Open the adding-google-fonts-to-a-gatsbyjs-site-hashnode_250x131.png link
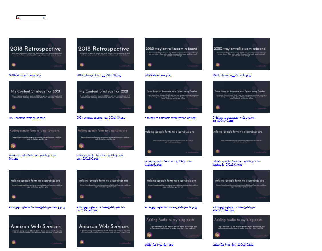 point(236,163)
